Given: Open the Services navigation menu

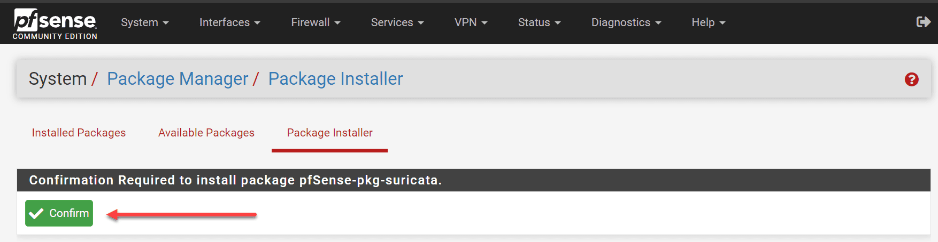Looking at the screenshot, I should (x=397, y=22).
